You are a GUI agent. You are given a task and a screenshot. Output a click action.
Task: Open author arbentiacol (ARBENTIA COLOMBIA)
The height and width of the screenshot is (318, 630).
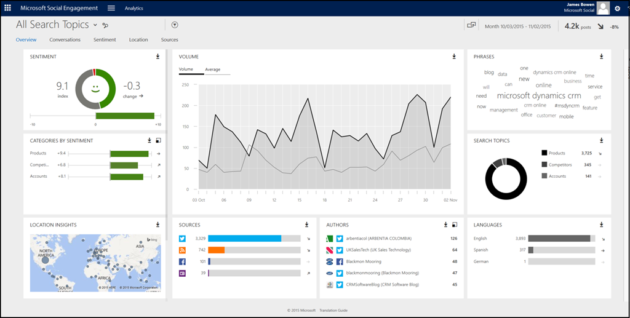379,239
